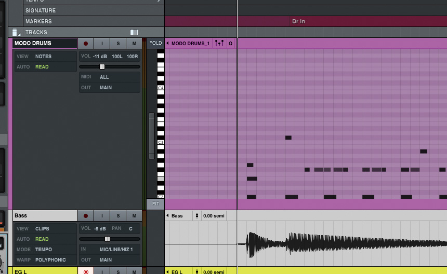
Task: Mute the MODO DRUMS track
Action: [134, 44]
